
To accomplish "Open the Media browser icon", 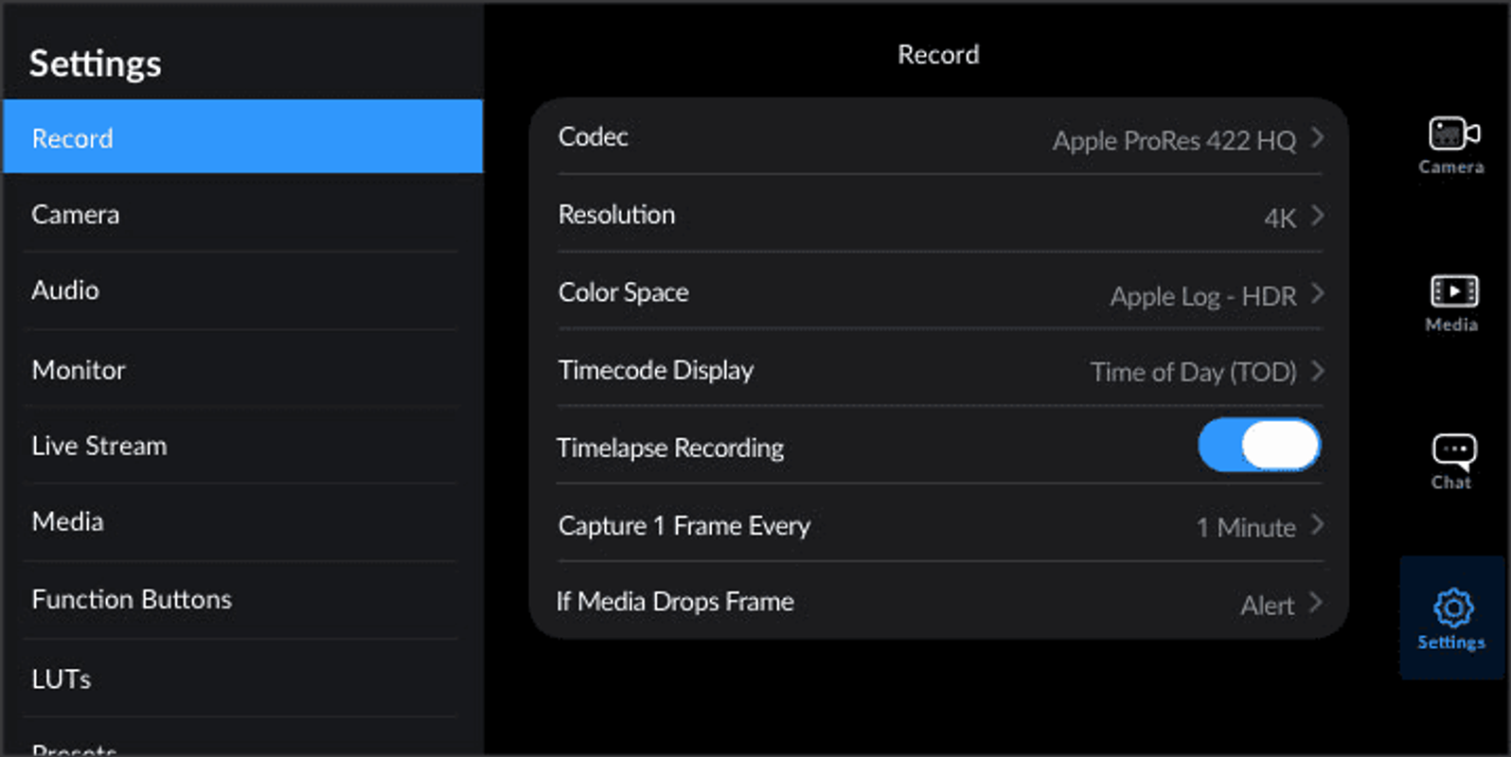I will (1453, 291).
